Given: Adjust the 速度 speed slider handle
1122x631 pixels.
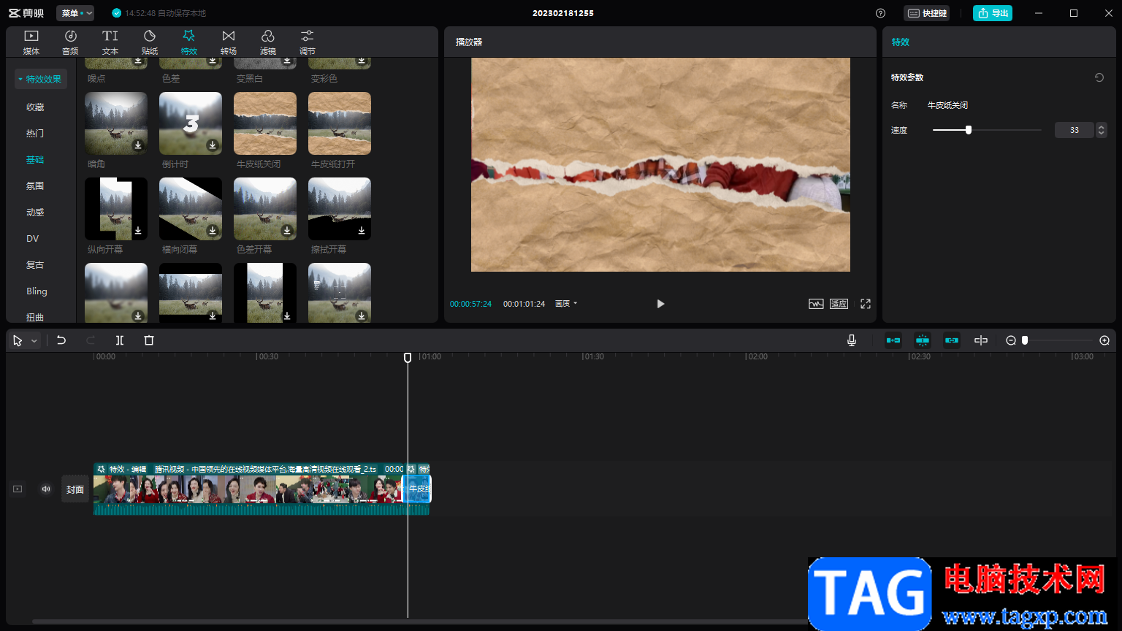Looking at the screenshot, I should (x=969, y=130).
